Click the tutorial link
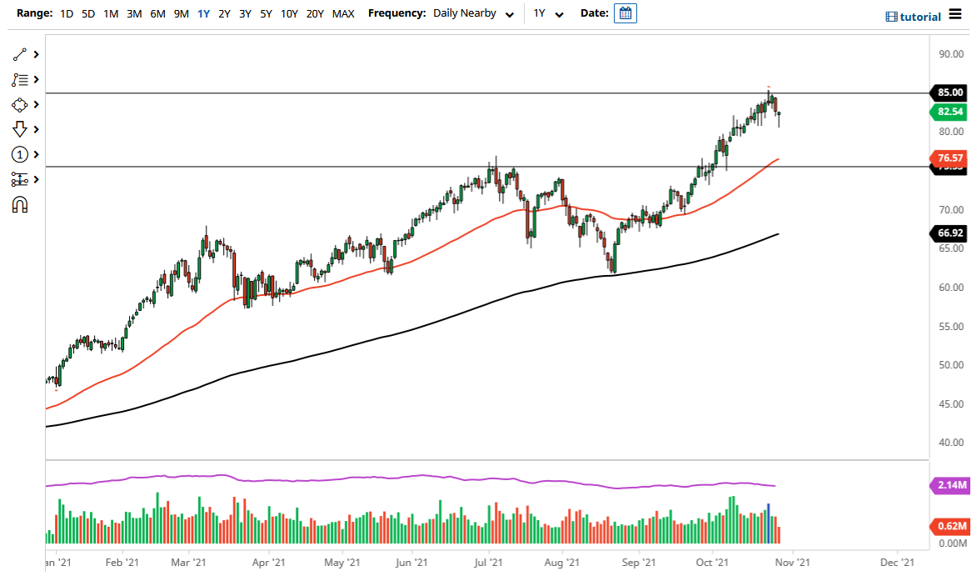This screenshot has height=576, width=977. coord(922,16)
